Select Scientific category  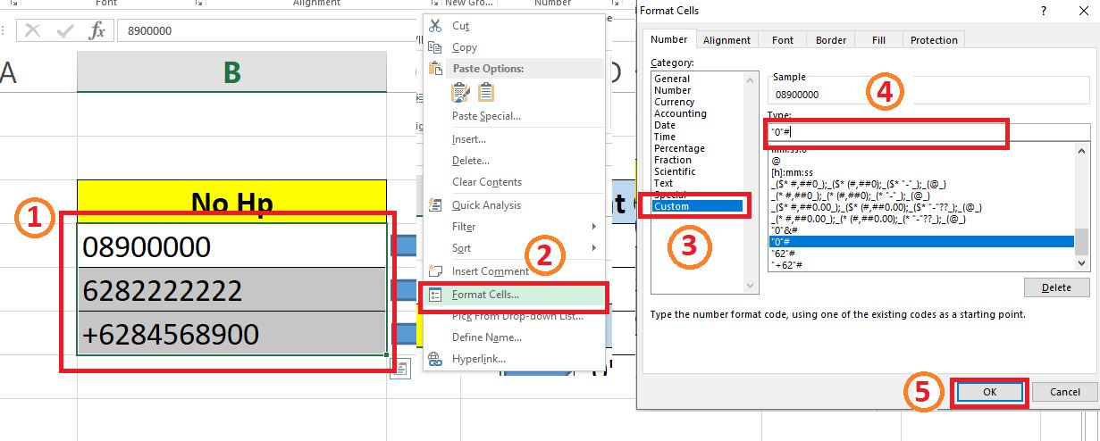pos(676,171)
